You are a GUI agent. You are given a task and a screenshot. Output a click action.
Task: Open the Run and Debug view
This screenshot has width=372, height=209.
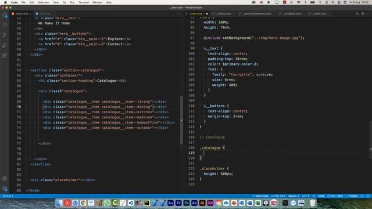(5, 45)
